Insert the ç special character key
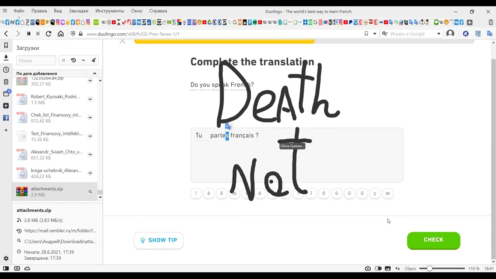 (375, 193)
